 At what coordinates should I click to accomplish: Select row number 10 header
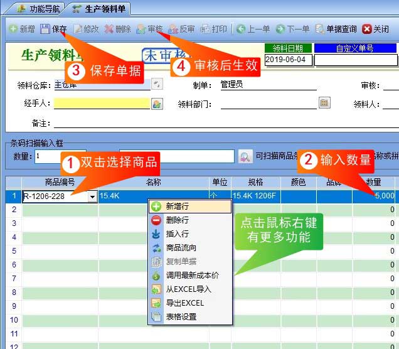point(14,320)
